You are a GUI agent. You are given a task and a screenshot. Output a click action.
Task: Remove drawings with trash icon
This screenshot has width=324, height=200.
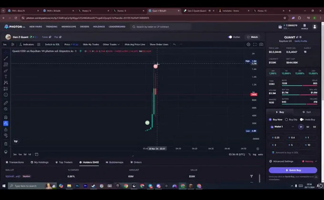(x=6, y=144)
